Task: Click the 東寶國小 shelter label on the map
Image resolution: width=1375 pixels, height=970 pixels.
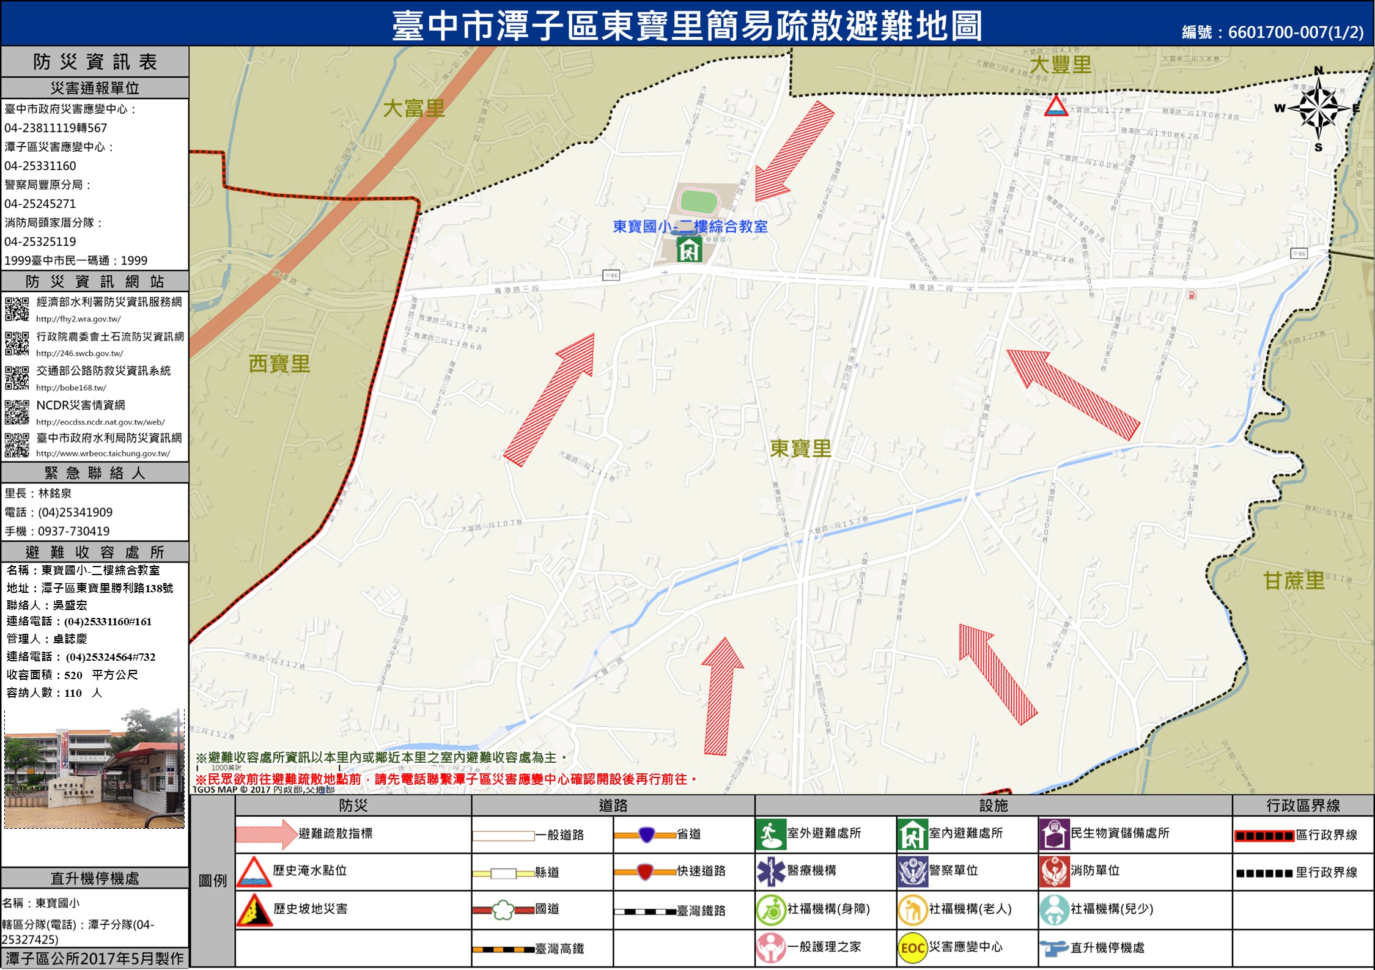Action: coord(690,227)
